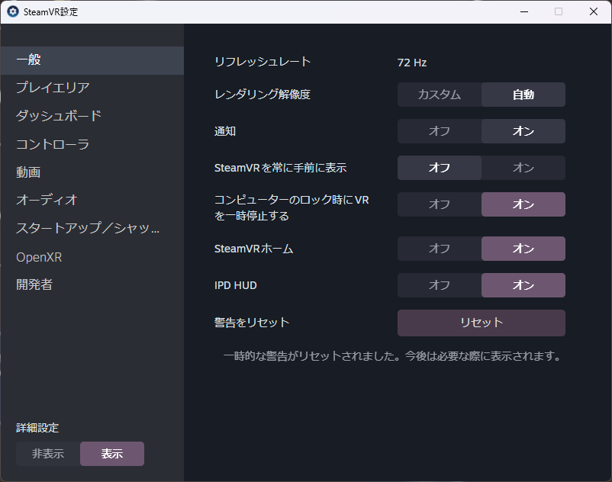Turn 通知 on

[523, 131]
